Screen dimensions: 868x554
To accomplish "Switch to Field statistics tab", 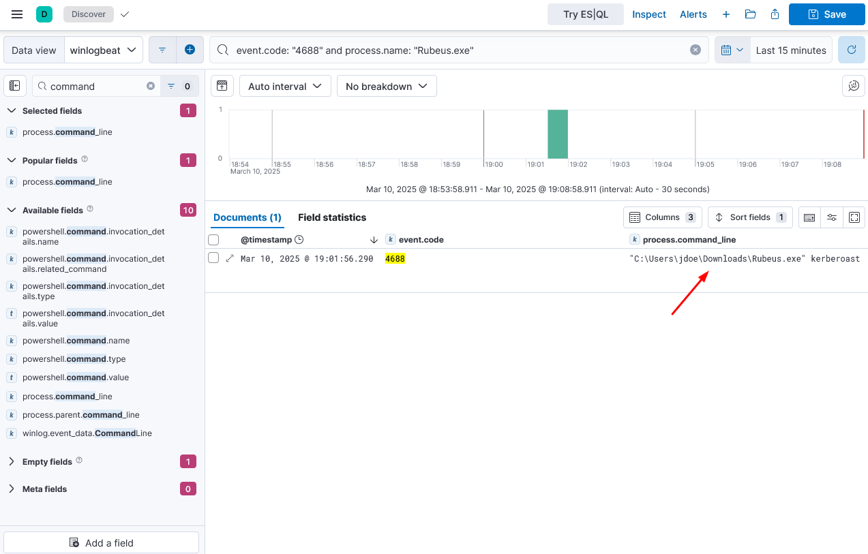I will (331, 217).
